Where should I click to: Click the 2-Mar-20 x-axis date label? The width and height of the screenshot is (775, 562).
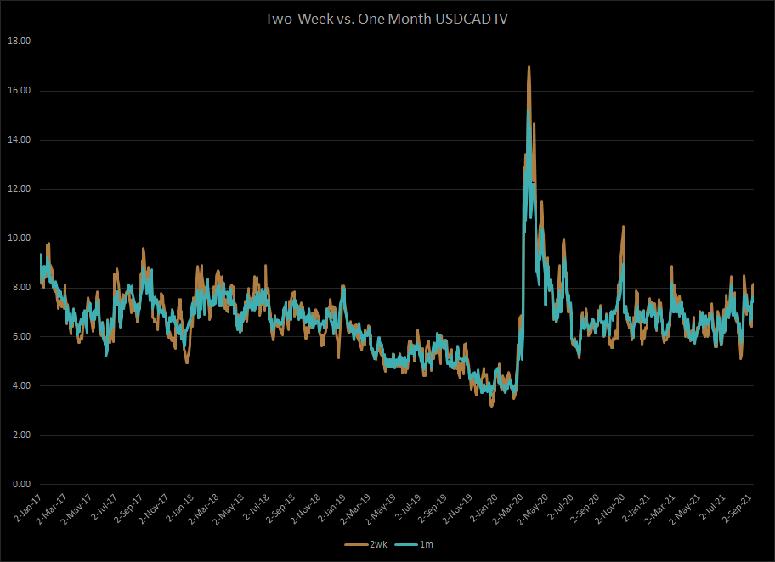[507, 509]
